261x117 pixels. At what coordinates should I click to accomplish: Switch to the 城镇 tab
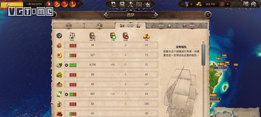[x=69, y=26]
